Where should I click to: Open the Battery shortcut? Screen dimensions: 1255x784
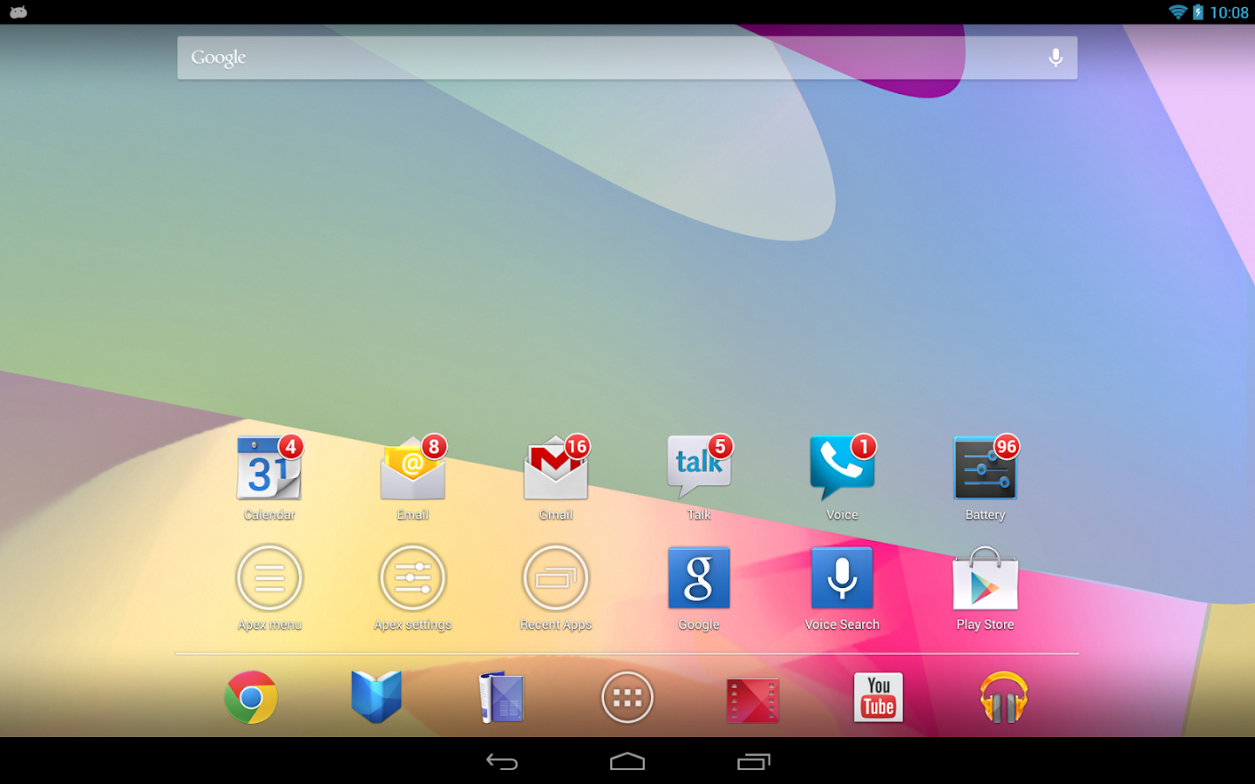(986, 469)
